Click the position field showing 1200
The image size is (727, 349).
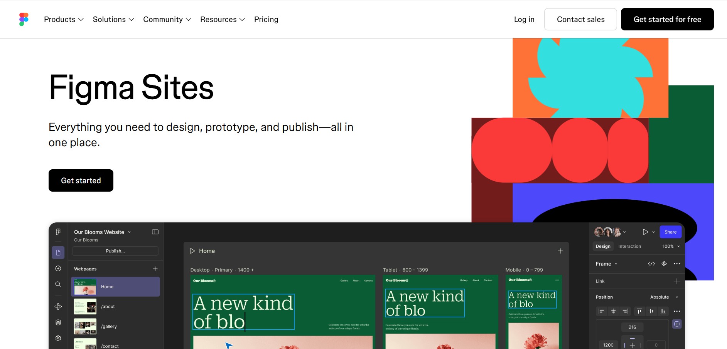[x=608, y=345]
